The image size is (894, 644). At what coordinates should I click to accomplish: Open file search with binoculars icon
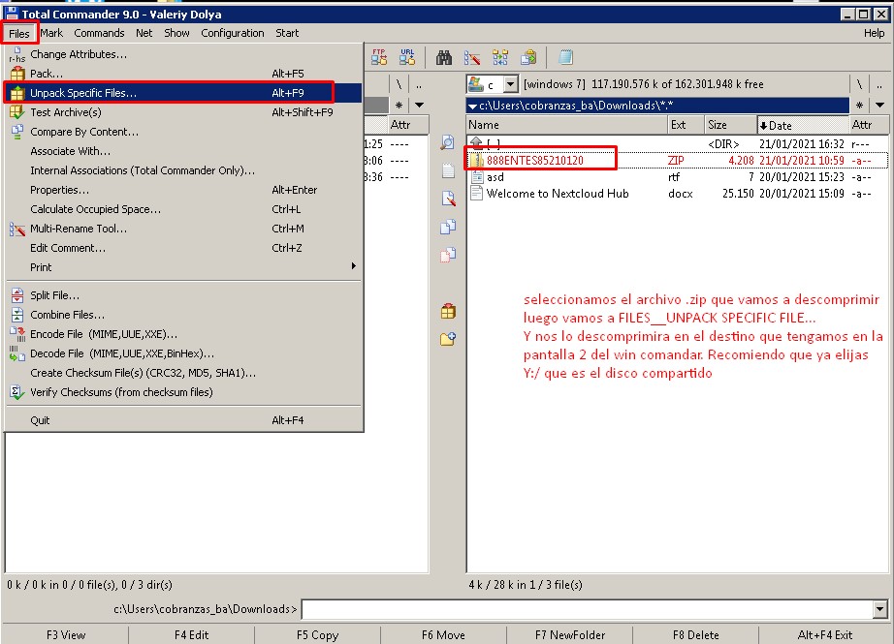pyautogui.click(x=444, y=57)
